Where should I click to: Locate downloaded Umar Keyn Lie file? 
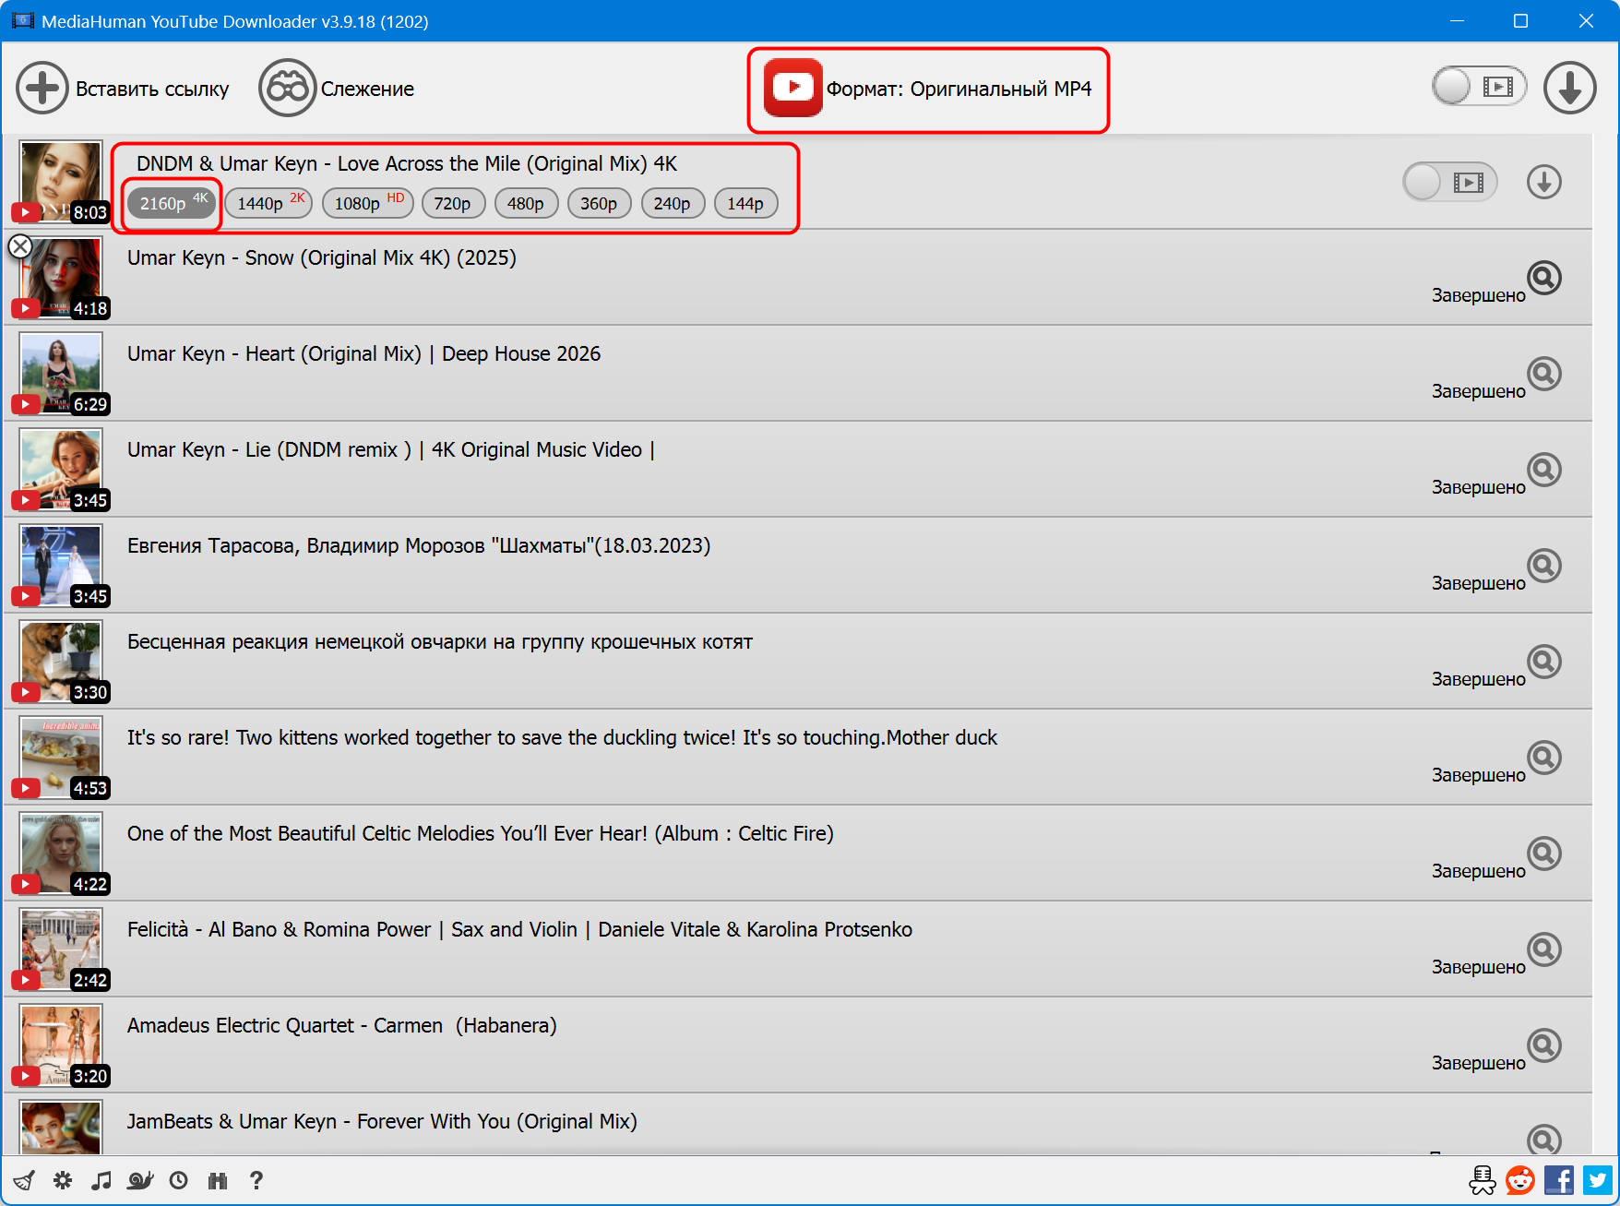(x=1543, y=470)
